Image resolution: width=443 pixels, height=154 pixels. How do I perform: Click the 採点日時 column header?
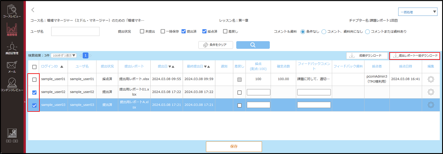pos(406,67)
